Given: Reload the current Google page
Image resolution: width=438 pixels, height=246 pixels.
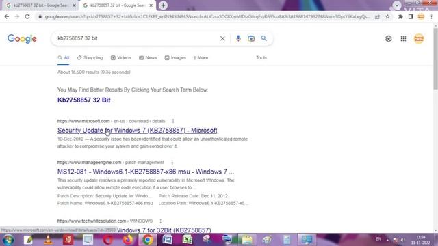Looking at the screenshot, I should pos(27,16).
